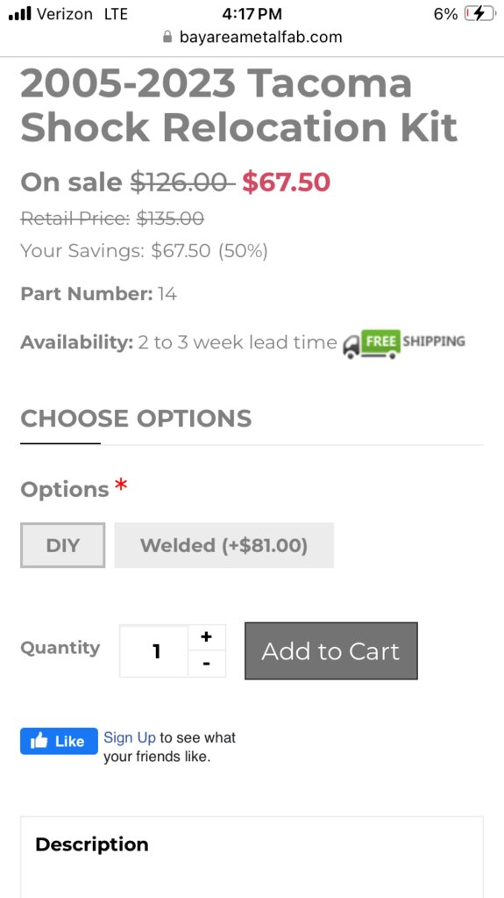Tap the cellular signal bars icon
504x898 pixels.
coord(19,14)
